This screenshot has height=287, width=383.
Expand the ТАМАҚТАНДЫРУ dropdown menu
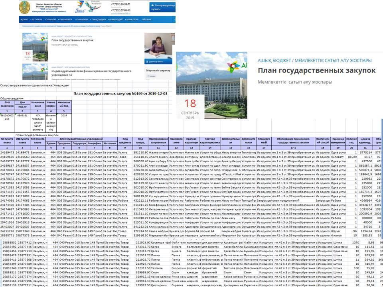coord(98,20)
